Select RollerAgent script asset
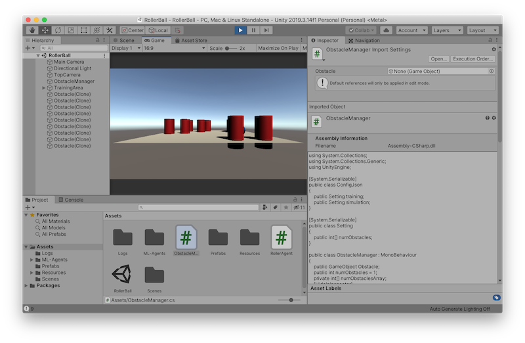 [282, 240]
